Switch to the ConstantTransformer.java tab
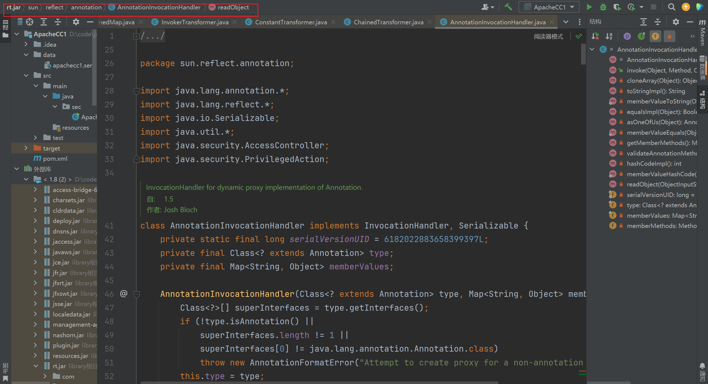Screen dimensions: 708x384 291,22
